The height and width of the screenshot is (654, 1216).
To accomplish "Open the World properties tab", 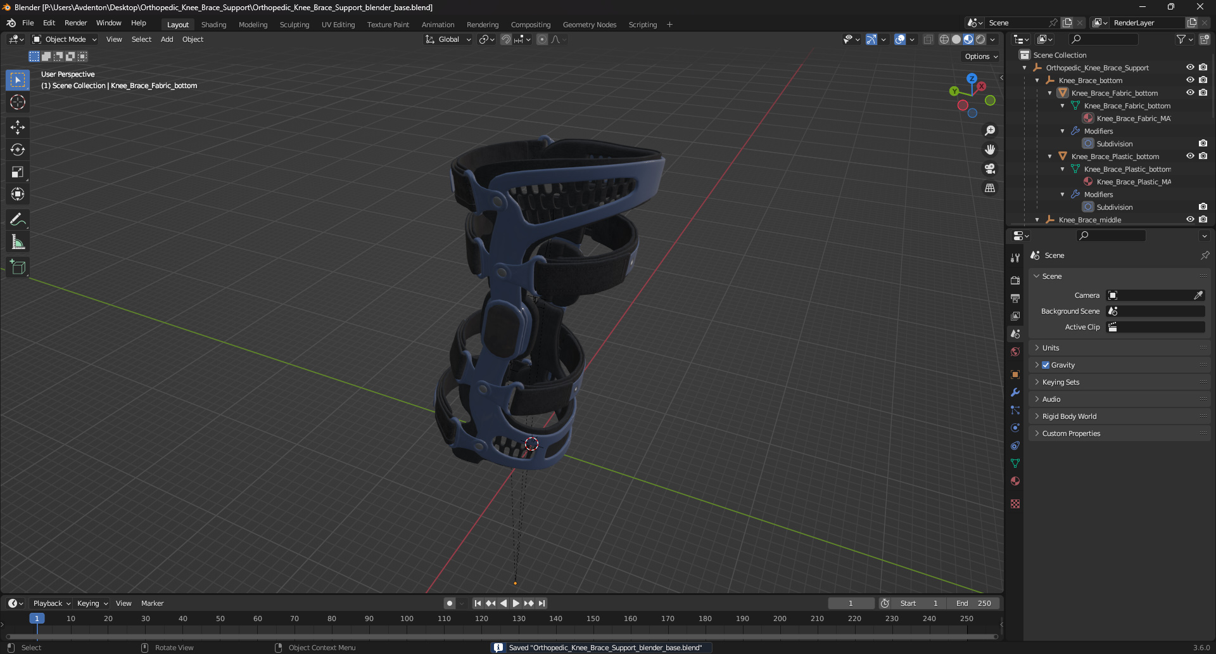I will click(1015, 352).
